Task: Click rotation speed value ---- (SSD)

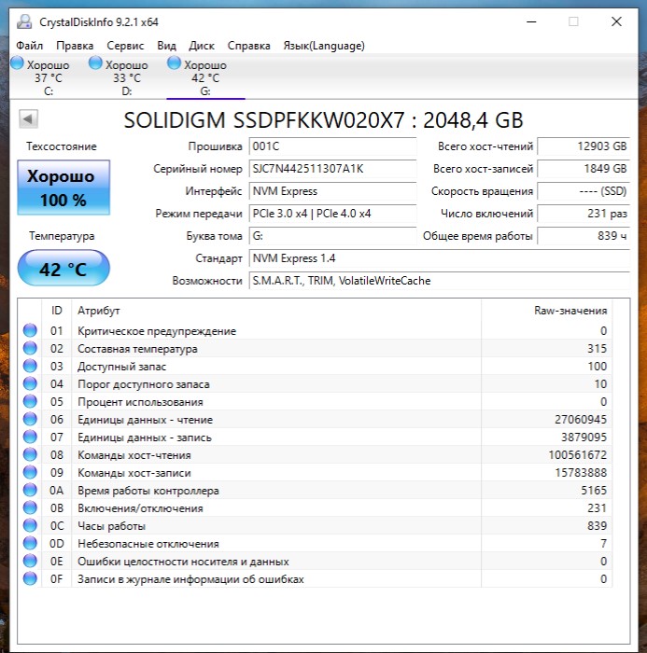Action: click(584, 191)
